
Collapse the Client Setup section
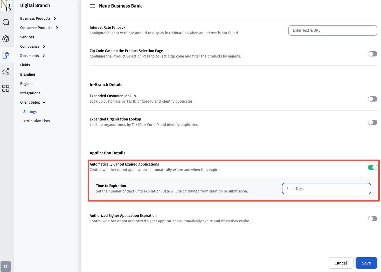[33, 102]
